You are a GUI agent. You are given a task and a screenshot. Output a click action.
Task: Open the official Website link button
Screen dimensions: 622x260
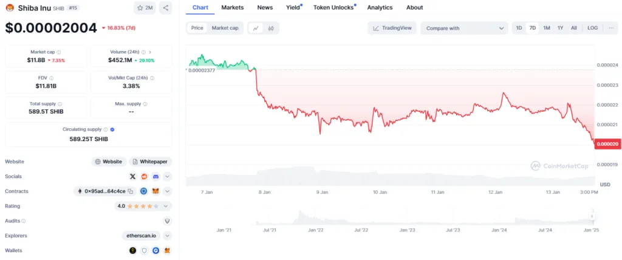(109, 162)
